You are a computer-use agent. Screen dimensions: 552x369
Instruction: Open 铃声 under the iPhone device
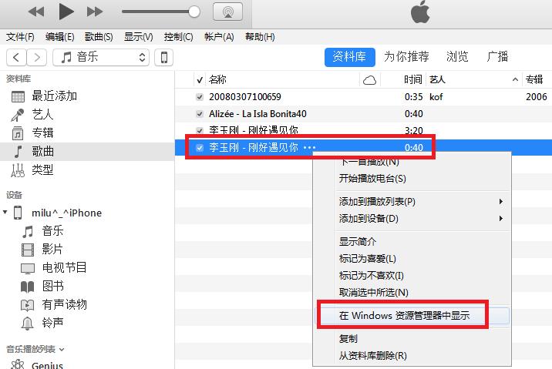(x=52, y=323)
